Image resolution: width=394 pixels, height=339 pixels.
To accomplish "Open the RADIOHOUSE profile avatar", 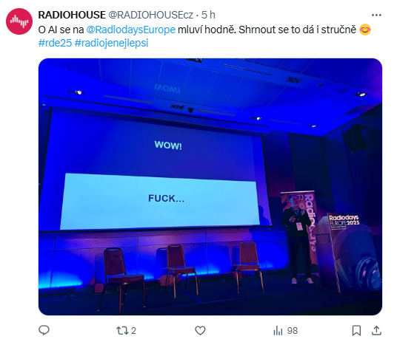I will [19, 21].
